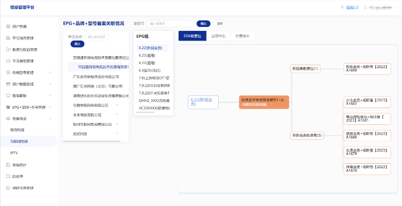This screenshot has width=402, height=206.
Task: Click the 信息管理平台 logo title
Action: [x=22, y=7]
